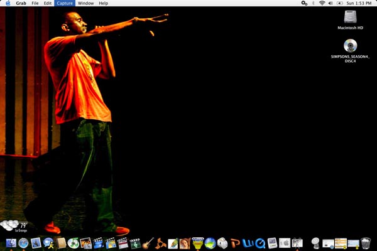The height and width of the screenshot is (251, 377).
Task: Open the green globe dock icon
Action: [210, 243]
